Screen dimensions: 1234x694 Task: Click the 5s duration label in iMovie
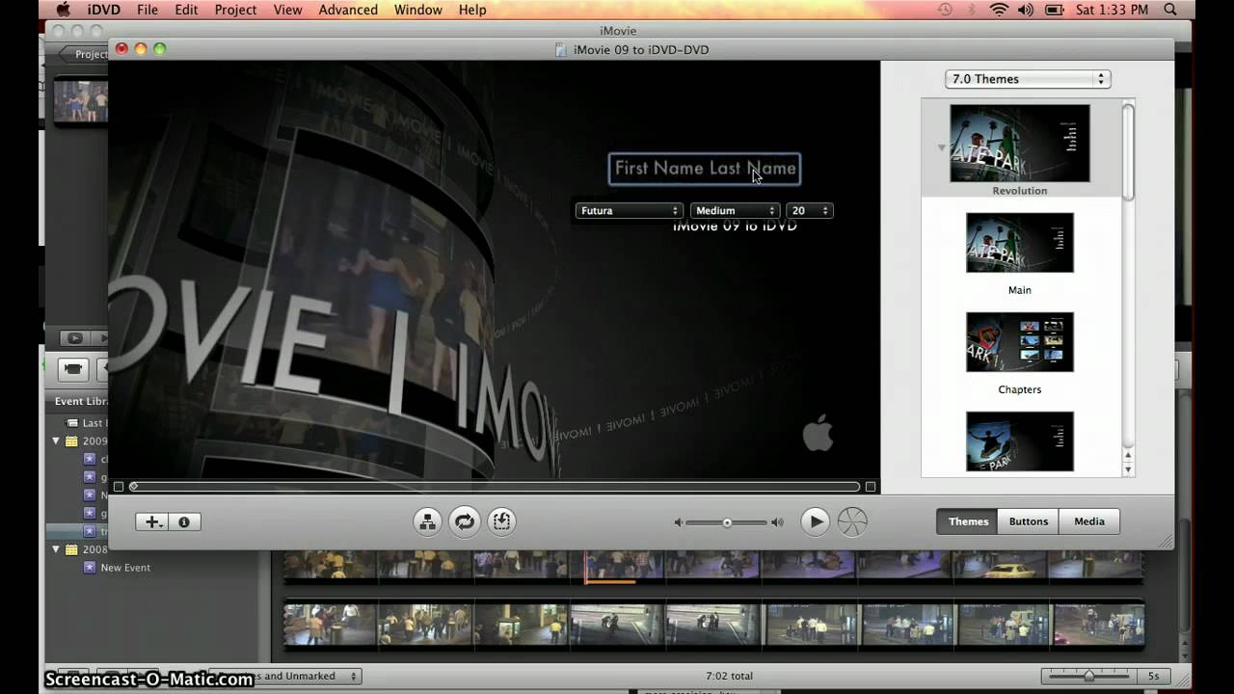[x=1154, y=677]
